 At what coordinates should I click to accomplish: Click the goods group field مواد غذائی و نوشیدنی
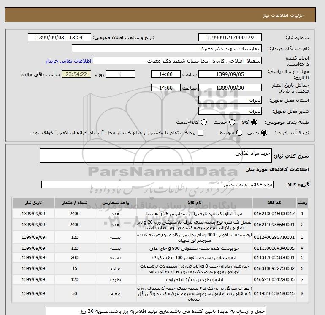point(157,184)
